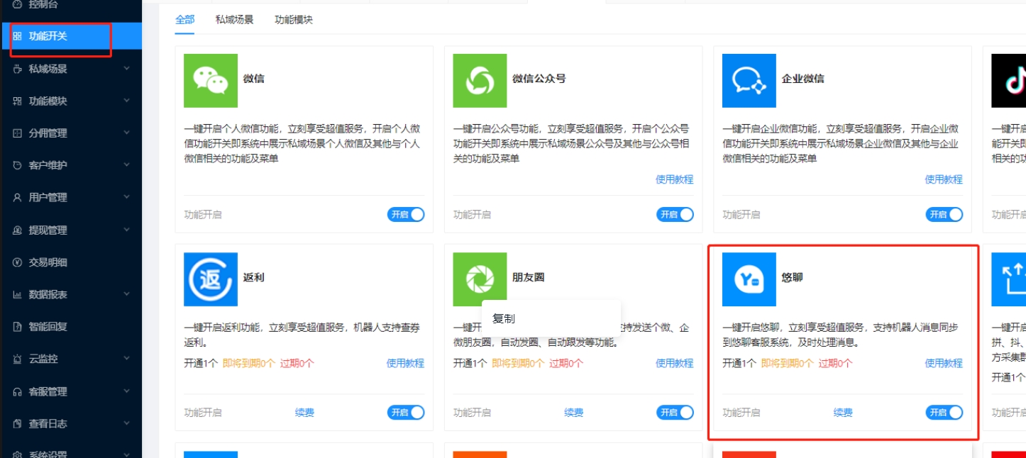Open 使用教程 link on 朋友圈 card
Image resolution: width=1026 pixels, height=458 pixels.
click(x=675, y=363)
